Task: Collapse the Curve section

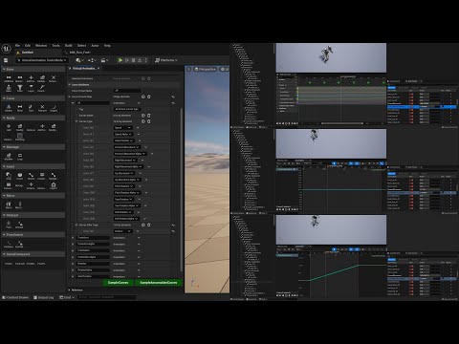Action: (4, 98)
